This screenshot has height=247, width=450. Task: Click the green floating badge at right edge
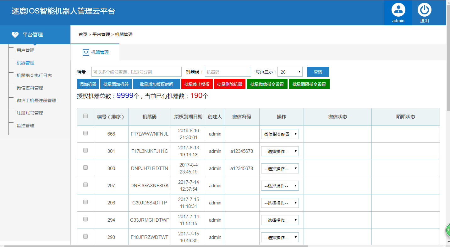448,230
